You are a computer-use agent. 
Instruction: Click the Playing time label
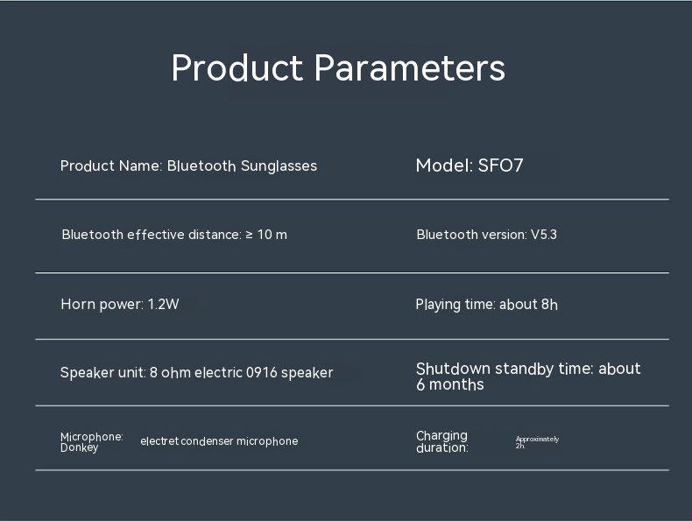[455, 305]
